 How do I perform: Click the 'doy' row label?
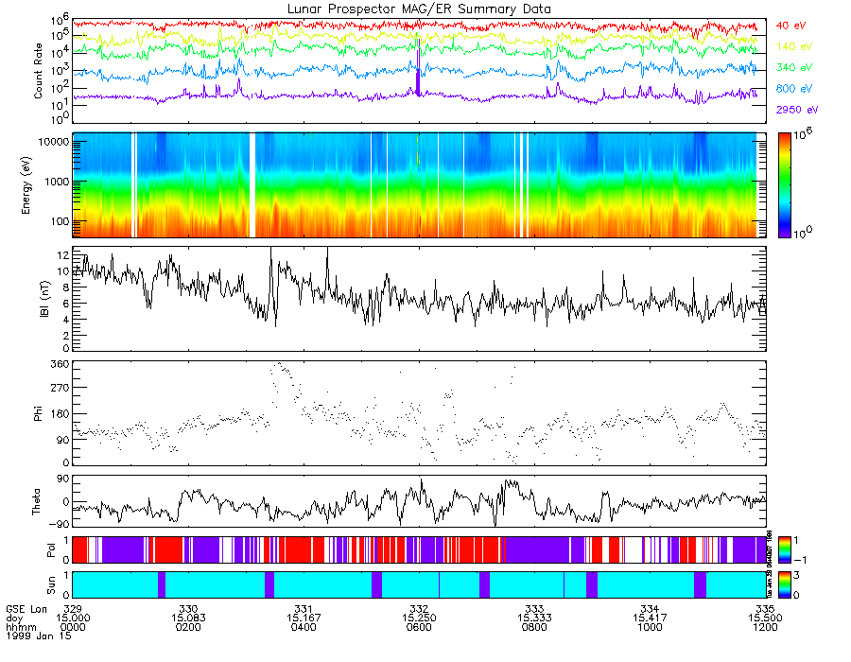coord(14,618)
